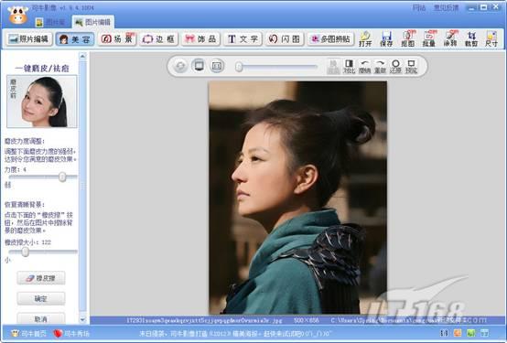
Task: Switch to the 图片编辑 image editing tab
Action: click(x=93, y=22)
